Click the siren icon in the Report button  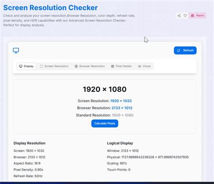coord(192,15)
